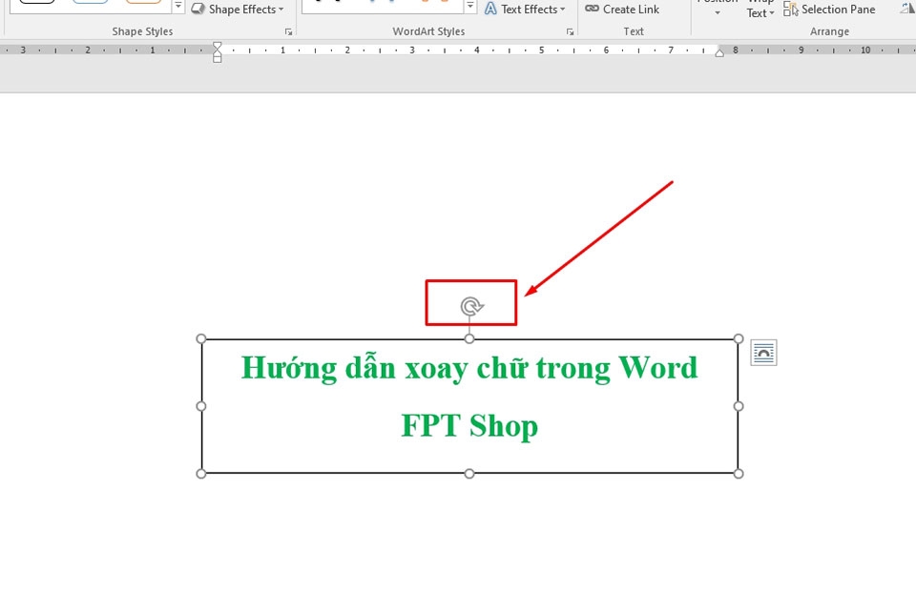Click the Selection Pane button
Viewport: 916px width, 592px height.
(x=829, y=9)
